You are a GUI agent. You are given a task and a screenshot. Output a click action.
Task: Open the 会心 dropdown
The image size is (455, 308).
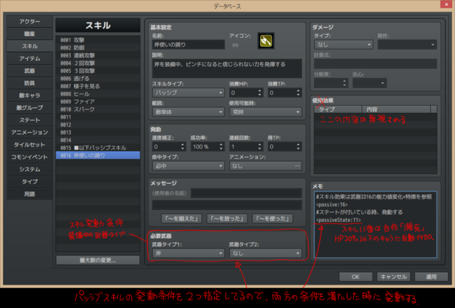point(370,83)
